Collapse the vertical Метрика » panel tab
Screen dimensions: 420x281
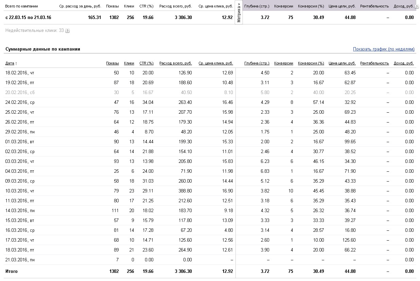(x=239, y=13)
